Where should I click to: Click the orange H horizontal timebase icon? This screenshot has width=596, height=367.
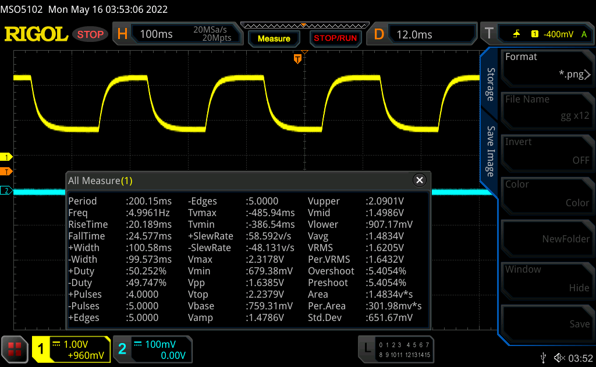click(x=122, y=34)
